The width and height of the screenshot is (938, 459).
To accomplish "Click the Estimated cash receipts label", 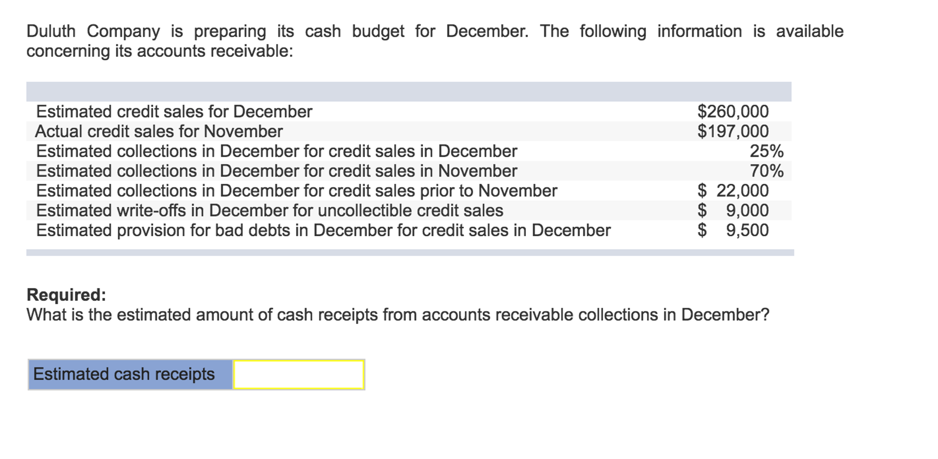I will pyautogui.click(x=124, y=374).
